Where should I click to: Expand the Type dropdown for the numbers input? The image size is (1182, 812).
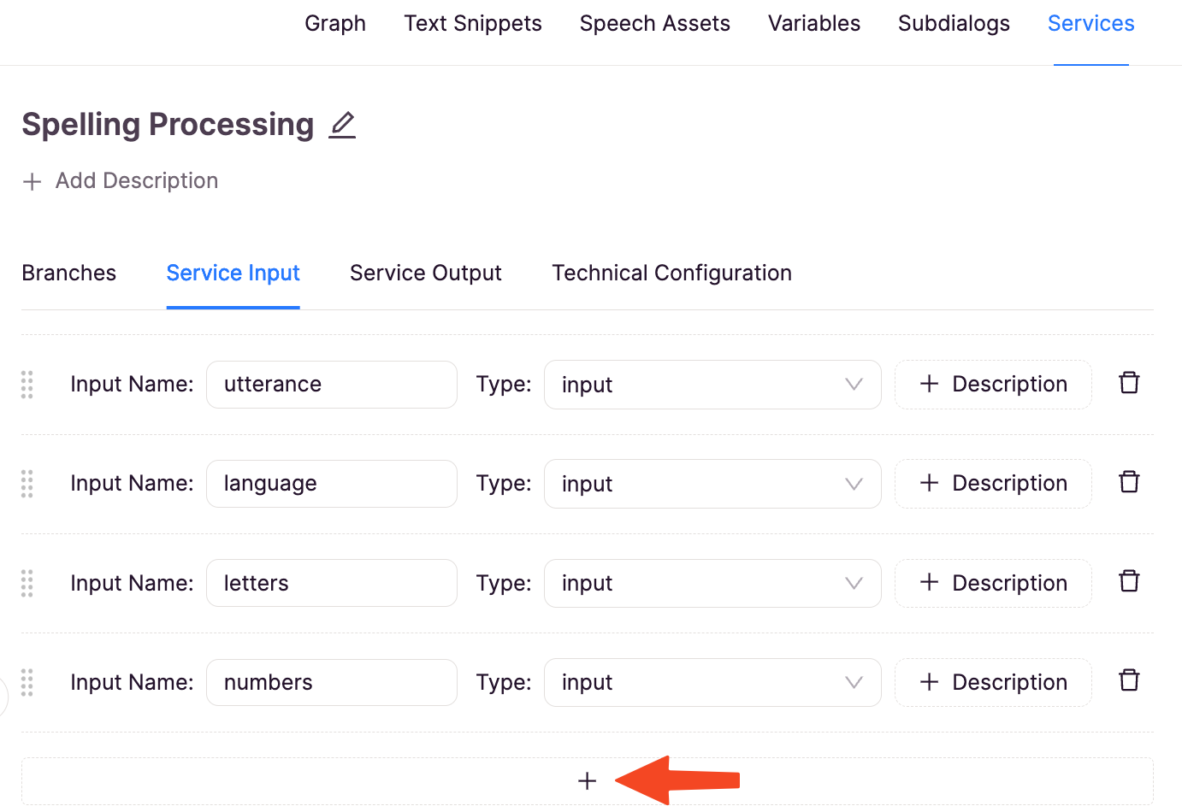pyautogui.click(x=712, y=682)
